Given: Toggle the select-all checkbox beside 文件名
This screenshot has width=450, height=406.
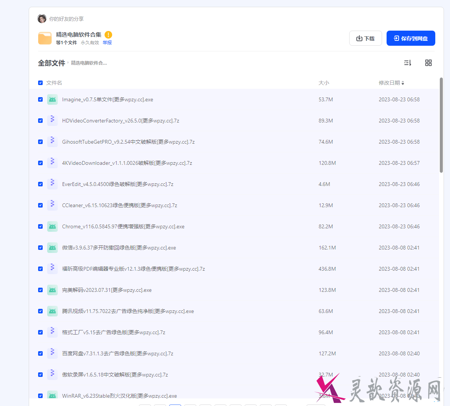Looking at the screenshot, I should click(x=40, y=83).
